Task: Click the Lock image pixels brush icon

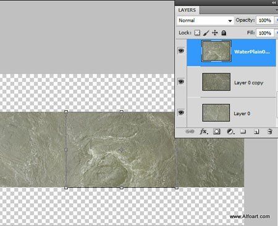Action: pos(206,33)
